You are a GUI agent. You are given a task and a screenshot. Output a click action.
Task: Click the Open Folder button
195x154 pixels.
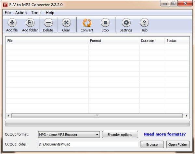click(x=178, y=145)
